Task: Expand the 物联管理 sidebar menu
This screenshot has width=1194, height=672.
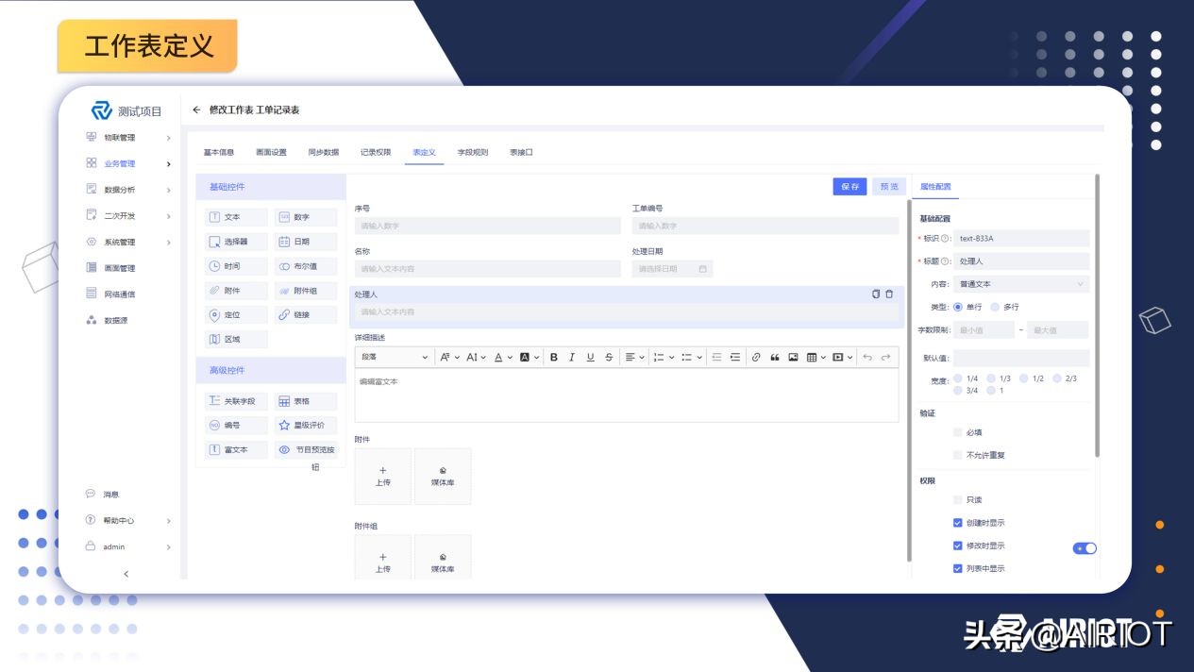Action: click(x=129, y=138)
